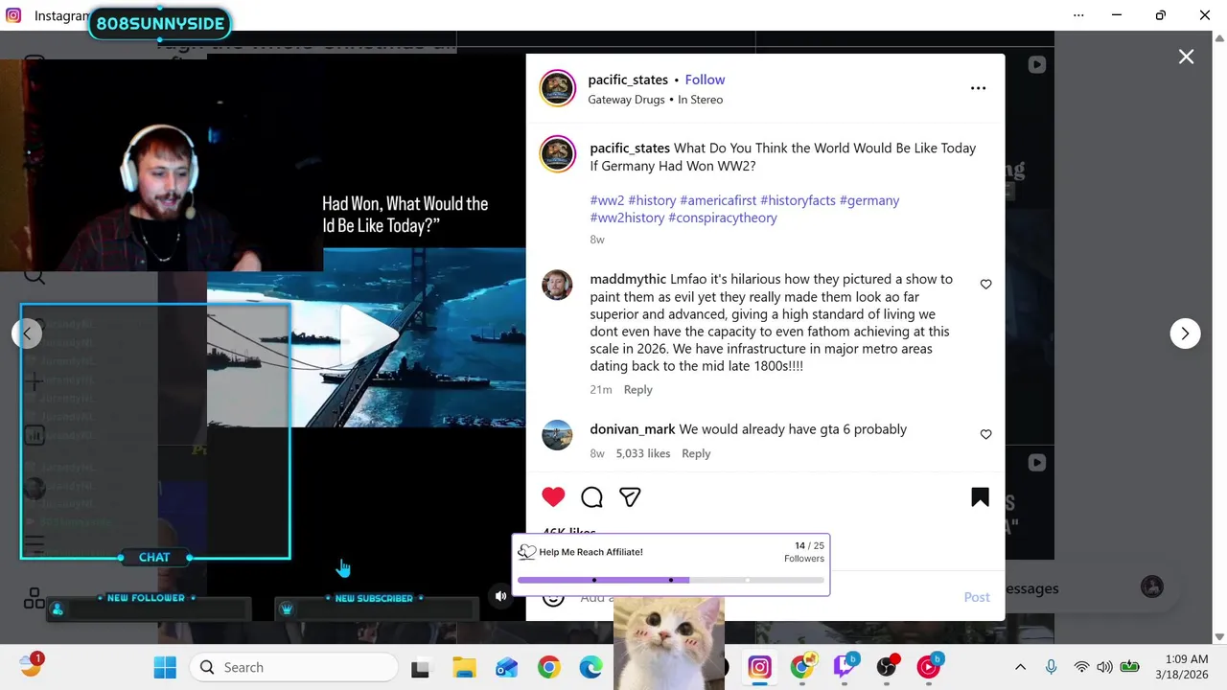Open File Explorer from the taskbar
This screenshot has height=690, width=1227.
464,667
